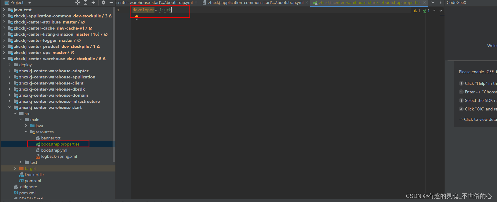This screenshot has width=497, height=202.
Task: Expand zhcxkj-center-listing-amazon module
Action: (4, 34)
